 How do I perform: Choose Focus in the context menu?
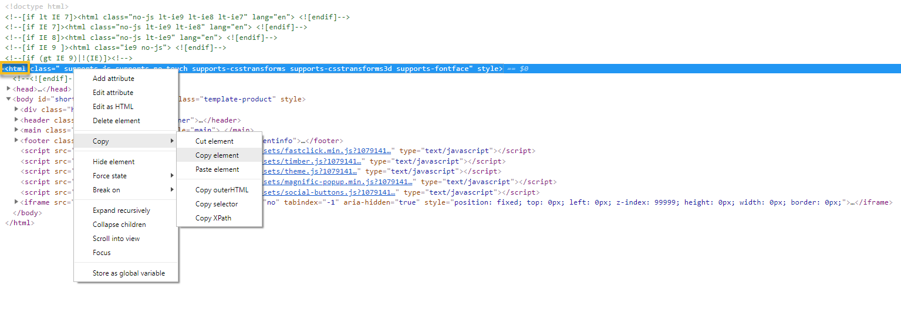point(126,253)
